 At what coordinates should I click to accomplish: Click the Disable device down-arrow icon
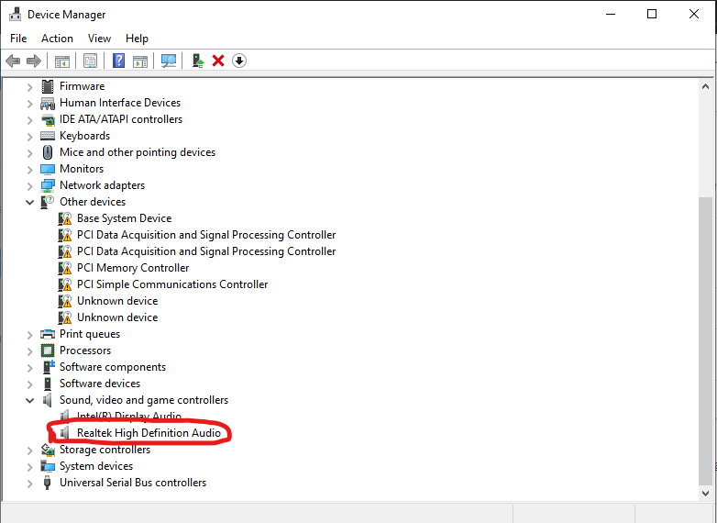pyautogui.click(x=239, y=61)
